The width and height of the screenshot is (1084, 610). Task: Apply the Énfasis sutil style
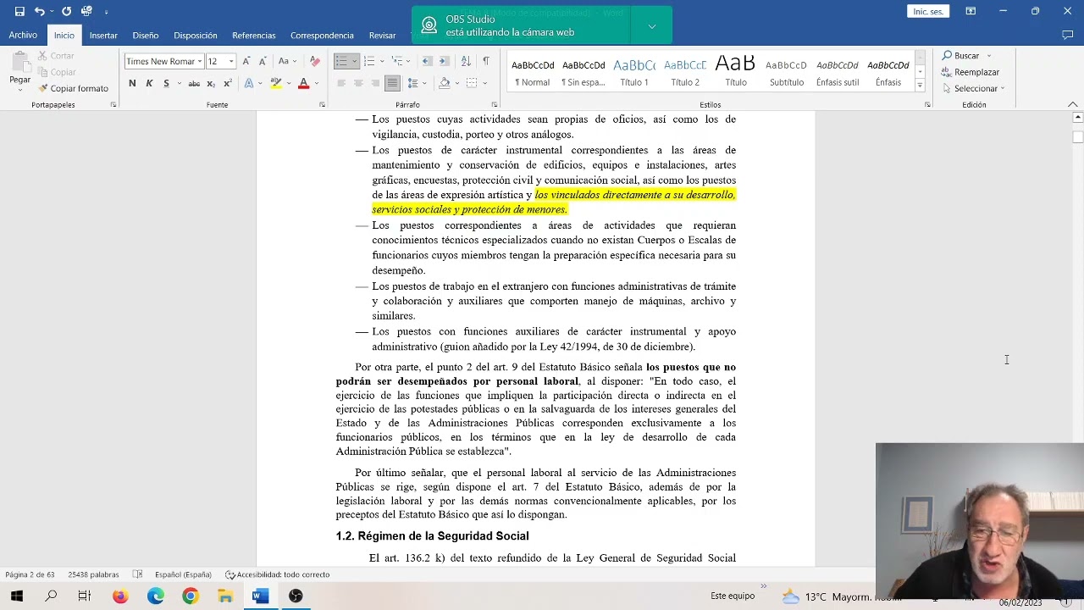(838, 72)
